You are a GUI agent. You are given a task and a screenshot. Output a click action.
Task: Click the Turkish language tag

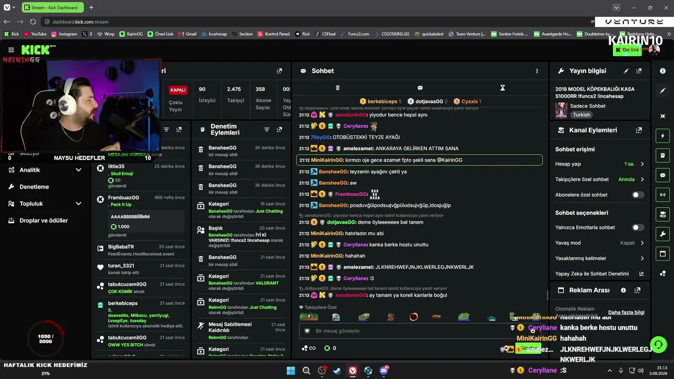[x=581, y=115]
